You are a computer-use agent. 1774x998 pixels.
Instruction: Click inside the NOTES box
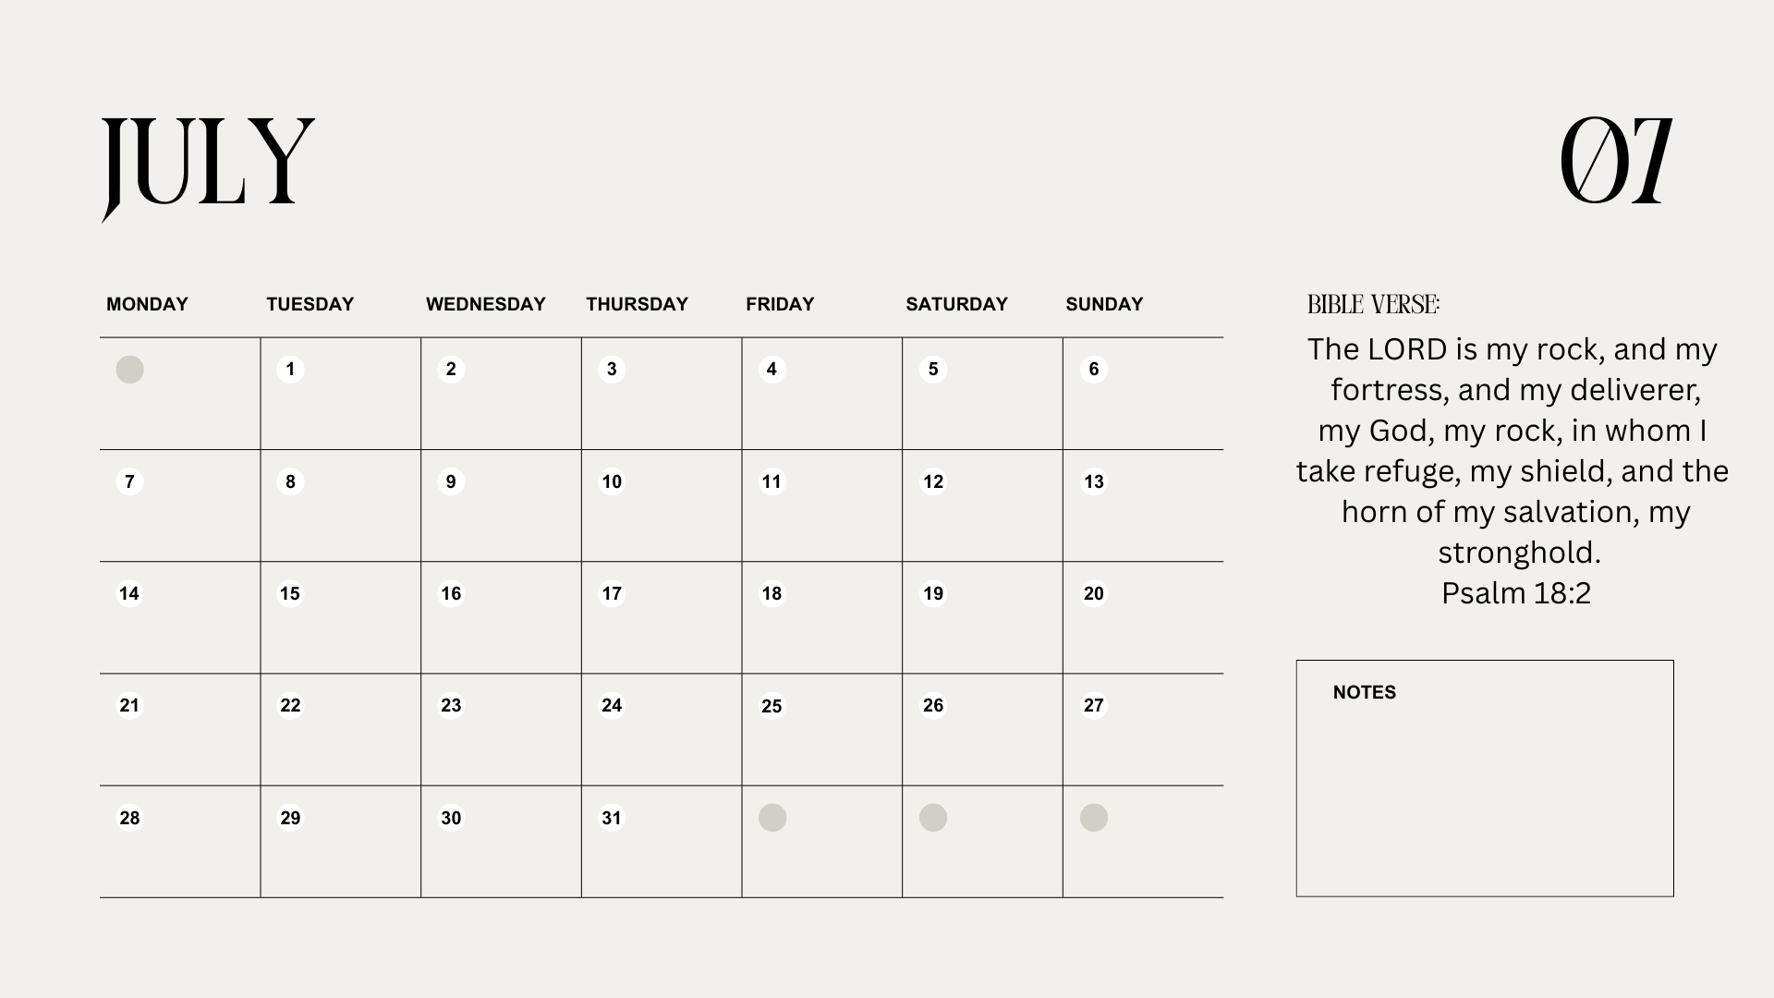1485,778
